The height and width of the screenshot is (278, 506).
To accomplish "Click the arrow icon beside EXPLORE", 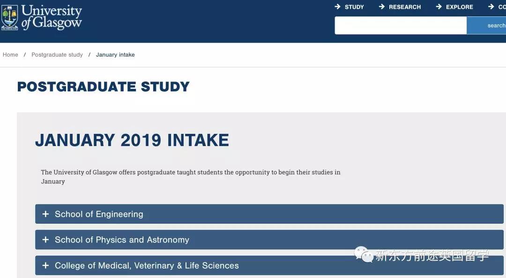I will pos(439,7).
